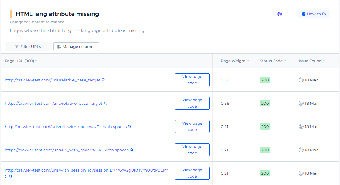The image size is (340, 185).
Task: Click the 200 status badge in third row
Action: coord(265,127)
